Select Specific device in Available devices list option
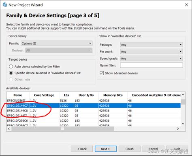Screen dimensions: 192x156 pos(11,73)
